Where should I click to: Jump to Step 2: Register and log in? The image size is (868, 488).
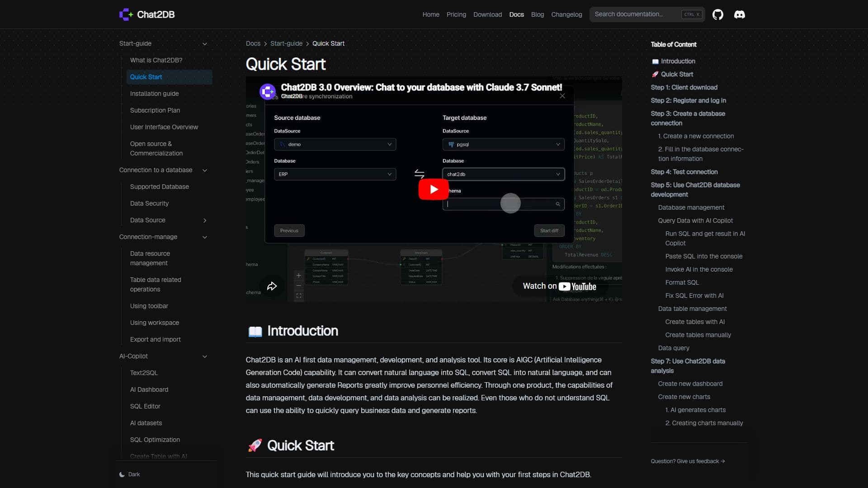(x=688, y=100)
